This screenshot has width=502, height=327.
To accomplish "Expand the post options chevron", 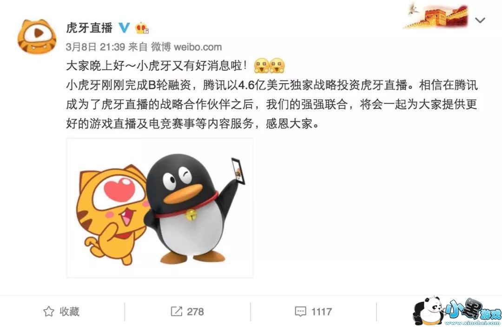I will click(x=480, y=20).
